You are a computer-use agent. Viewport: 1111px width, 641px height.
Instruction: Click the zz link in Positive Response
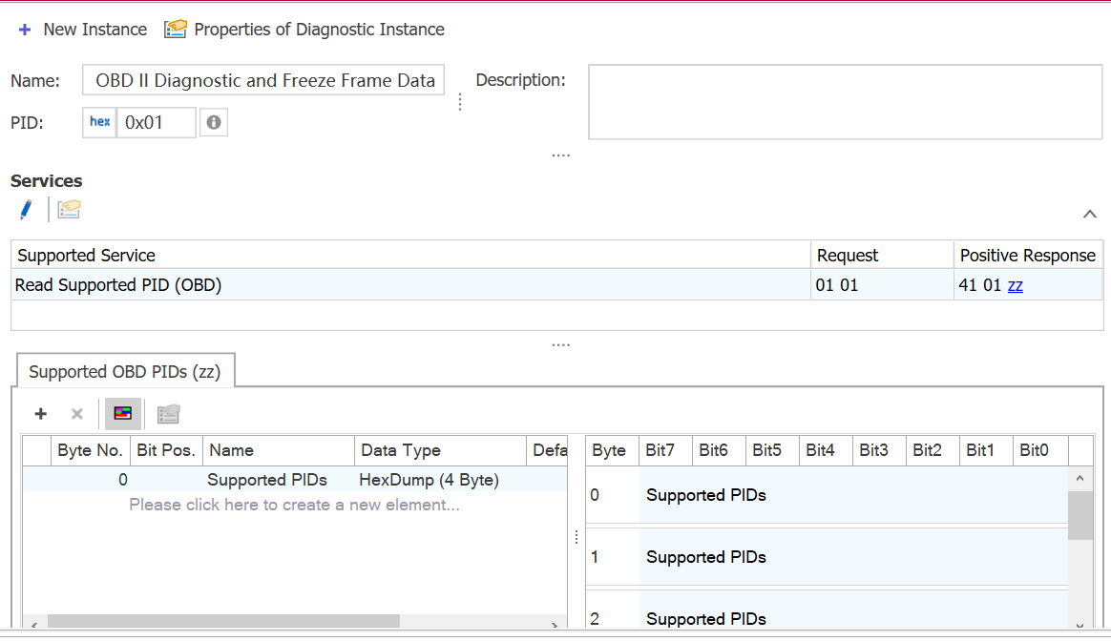click(1015, 285)
